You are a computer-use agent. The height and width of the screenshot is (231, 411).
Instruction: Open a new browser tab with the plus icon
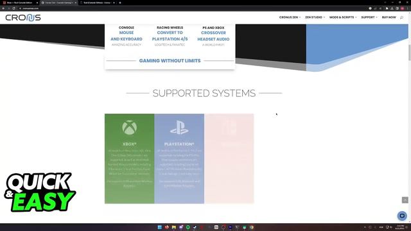(x=120, y=3)
